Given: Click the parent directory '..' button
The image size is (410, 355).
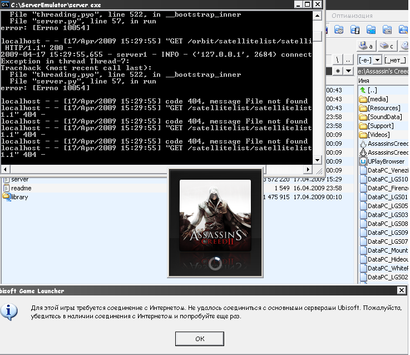Looking at the screenshot, I should [348, 60].
